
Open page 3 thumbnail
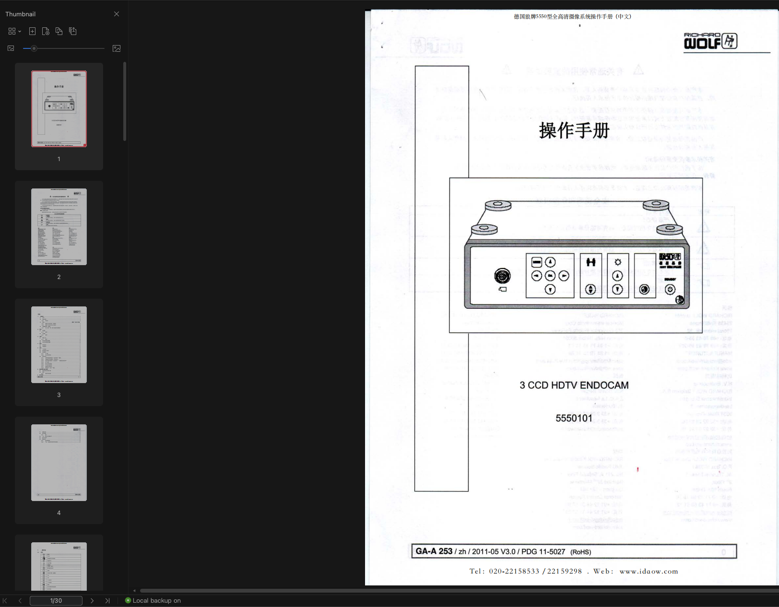pyautogui.click(x=59, y=345)
